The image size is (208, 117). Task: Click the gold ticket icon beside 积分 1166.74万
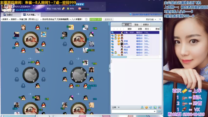tap(63, 9)
